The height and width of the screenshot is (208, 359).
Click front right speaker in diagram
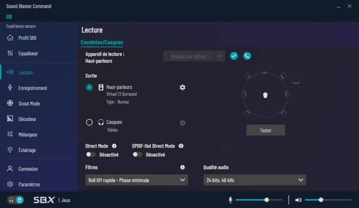(x=284, y=75)
